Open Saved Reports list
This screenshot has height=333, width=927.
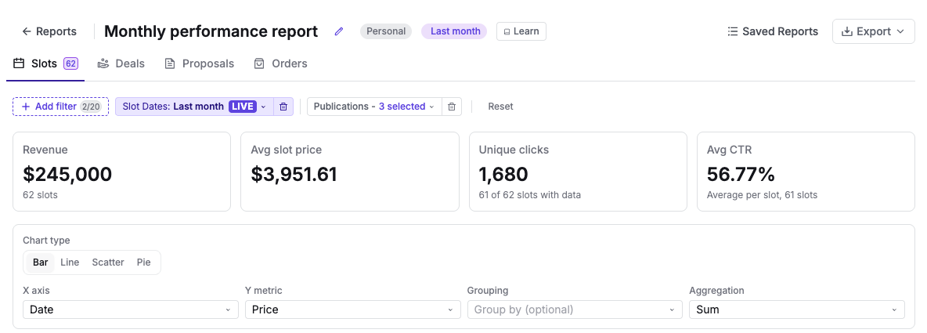[x=773, y=31]
